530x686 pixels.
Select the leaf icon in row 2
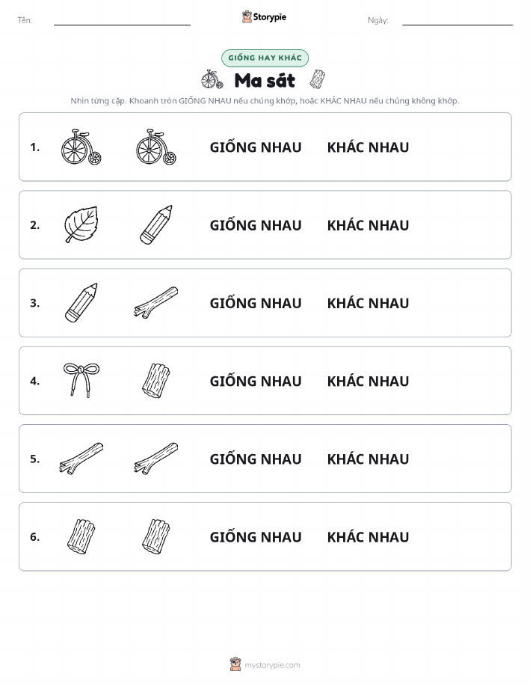click(x=81, y=224)
